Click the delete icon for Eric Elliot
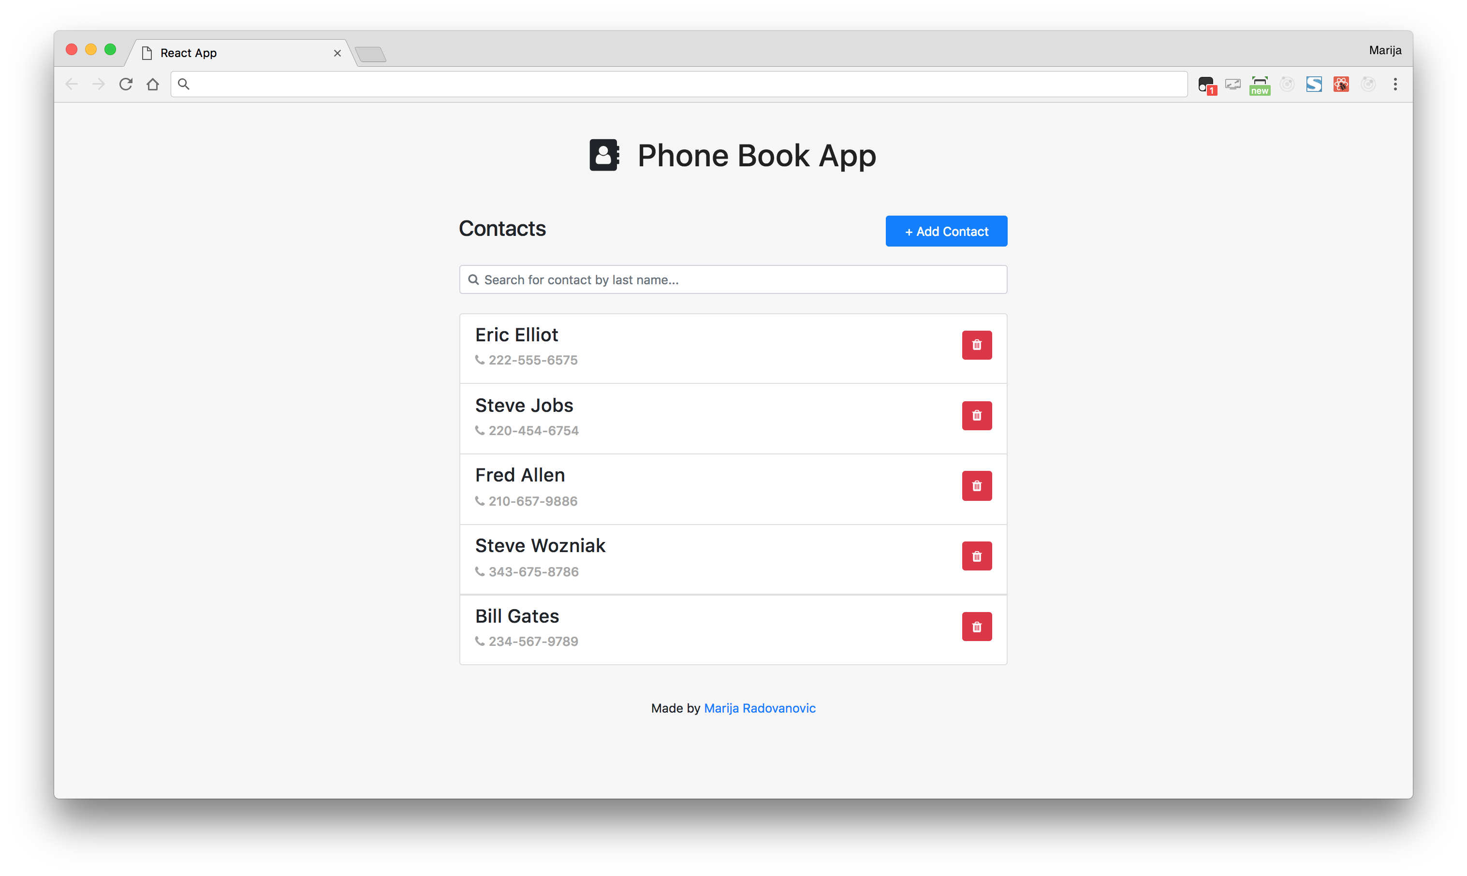 pos(975,344)
